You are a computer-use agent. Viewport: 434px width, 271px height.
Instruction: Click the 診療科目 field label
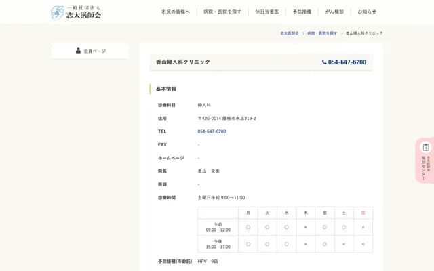click(x=167, y=105)
